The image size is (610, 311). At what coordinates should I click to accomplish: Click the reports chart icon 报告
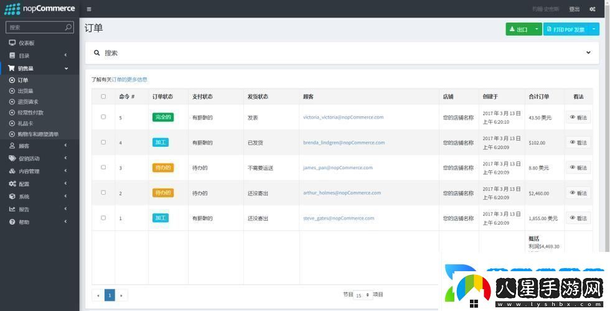(12, 209)
